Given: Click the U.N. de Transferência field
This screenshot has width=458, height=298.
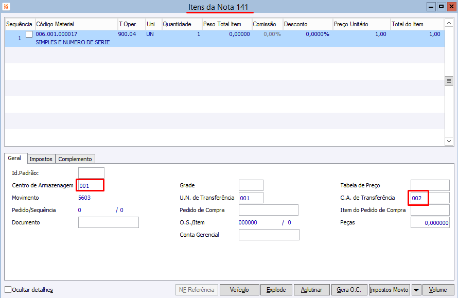Looking at the screenshot, I should click(x=251, y=198).
